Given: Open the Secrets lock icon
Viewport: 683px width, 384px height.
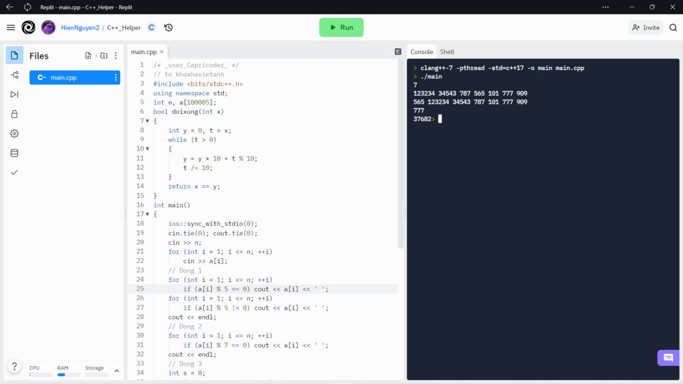Looking at the screenshot, I should pos(15,114).
